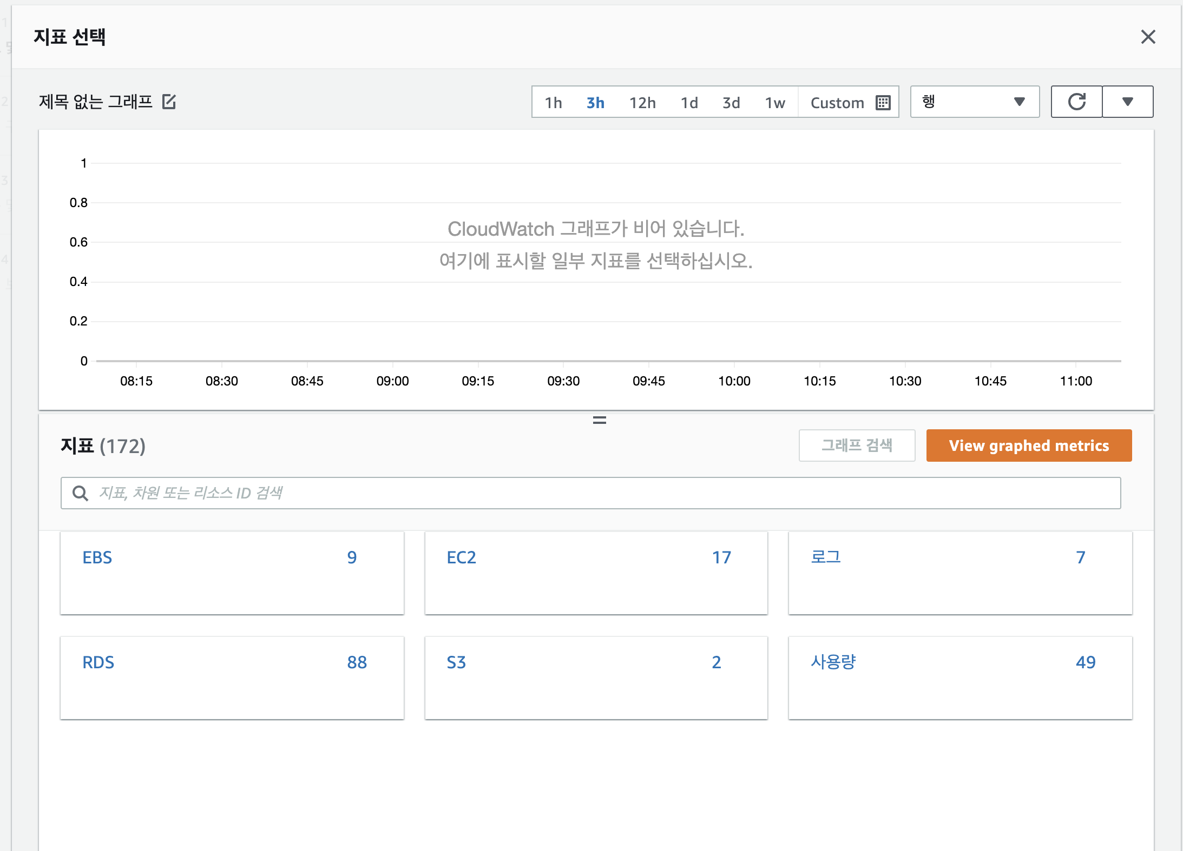Focus the metric search input field
The width and height of the screenshot is (1183, 851).
595,493
